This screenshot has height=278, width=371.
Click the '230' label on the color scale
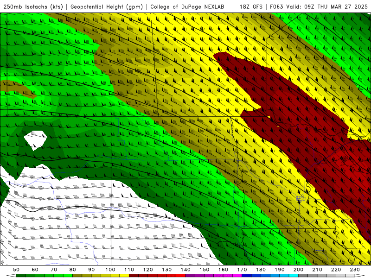355,270
